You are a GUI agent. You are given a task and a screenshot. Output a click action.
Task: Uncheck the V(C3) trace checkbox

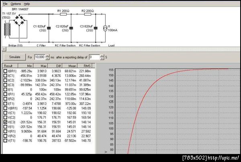coord(5,122)
